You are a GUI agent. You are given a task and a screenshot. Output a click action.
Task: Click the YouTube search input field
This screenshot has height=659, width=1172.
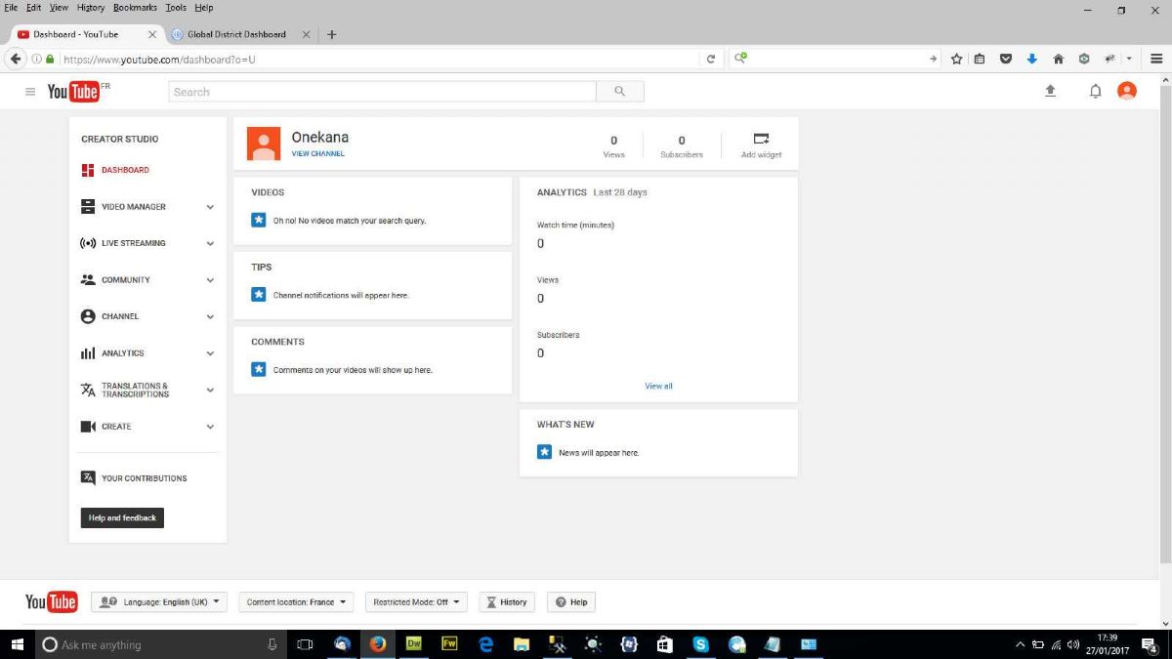(x=382, y=92)
